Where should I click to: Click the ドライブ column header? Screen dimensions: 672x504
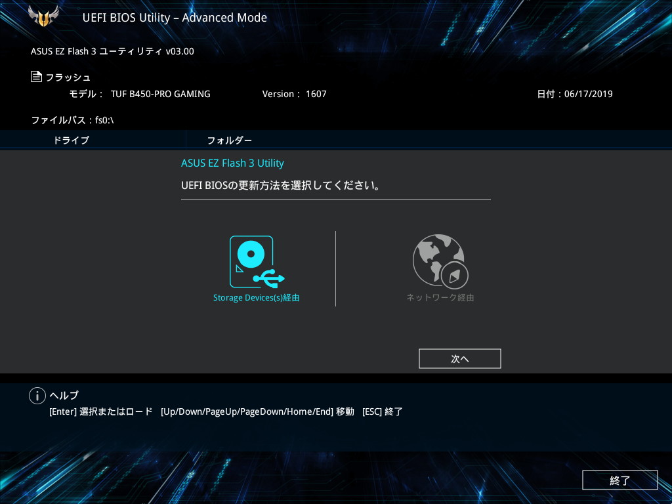tap(71, 140)
